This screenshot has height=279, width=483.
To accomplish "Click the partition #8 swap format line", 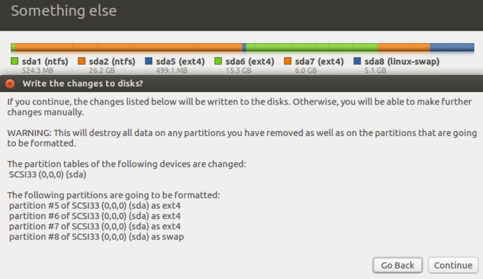I will (x=96, y=237).
